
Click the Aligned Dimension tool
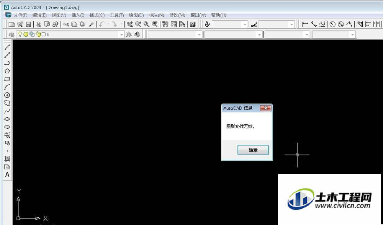pos(314,24)
